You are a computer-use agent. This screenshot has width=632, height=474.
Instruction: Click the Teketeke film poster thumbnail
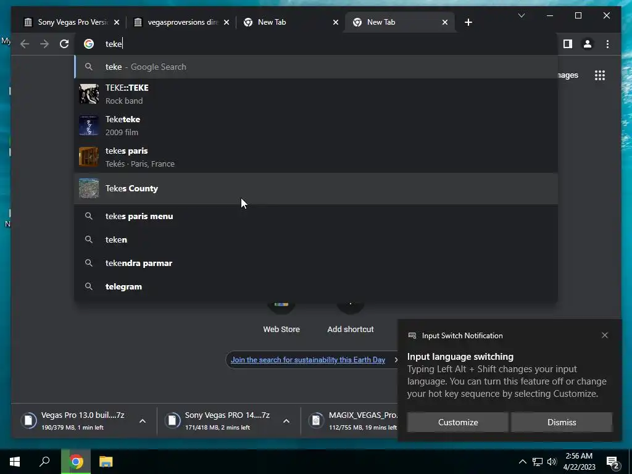[89, 125]
